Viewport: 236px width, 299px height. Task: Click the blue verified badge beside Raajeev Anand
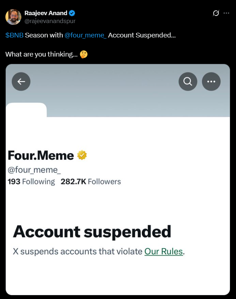click(72, 13)
